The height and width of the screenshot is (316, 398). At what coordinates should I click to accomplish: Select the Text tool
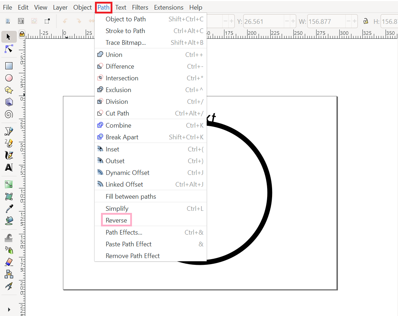pos(9,168)
